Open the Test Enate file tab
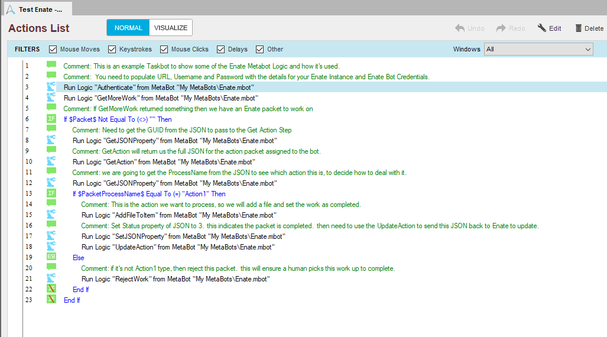This screenshot has width=607, height=337. pyautogui.click(x=38, y=9)
